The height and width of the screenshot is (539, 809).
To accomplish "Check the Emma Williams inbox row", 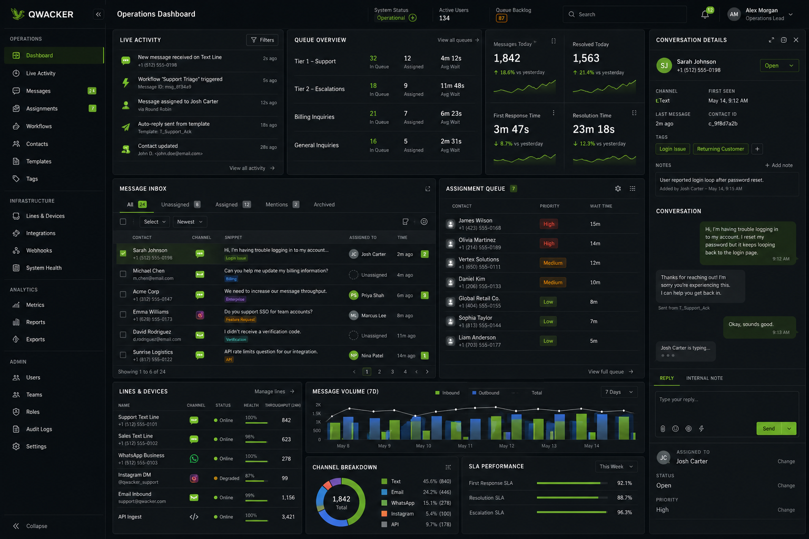I will tap(123, 314).
